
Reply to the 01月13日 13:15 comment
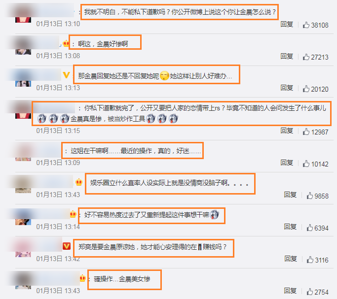point(287,131)
